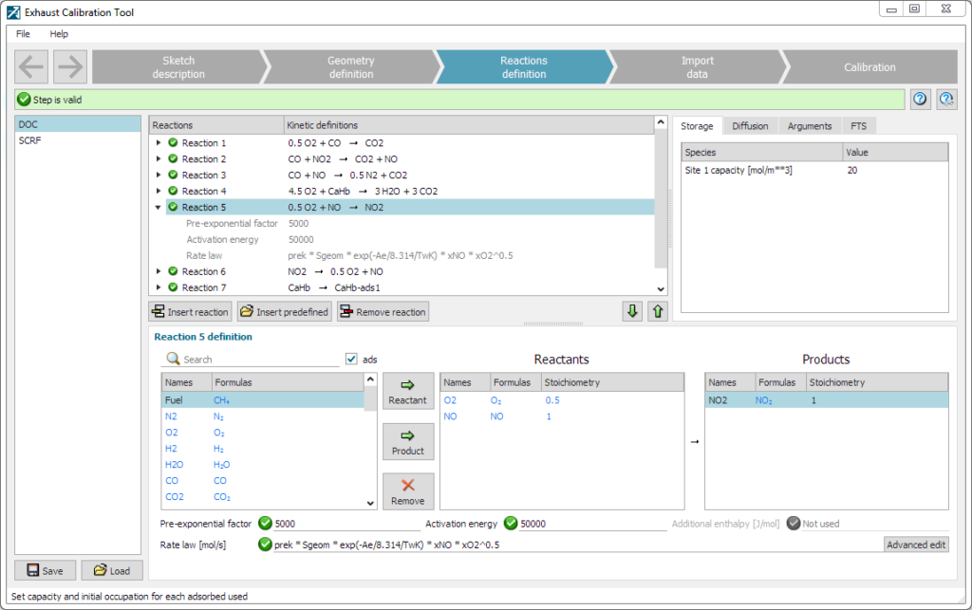972x610 pixels.
Task: Click the back navigation arrow
Action: [x=31, y=67]
